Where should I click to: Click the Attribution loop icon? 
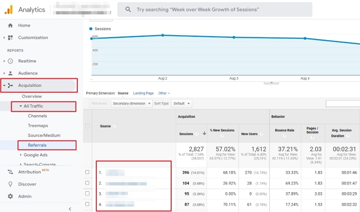pos(10,172)
